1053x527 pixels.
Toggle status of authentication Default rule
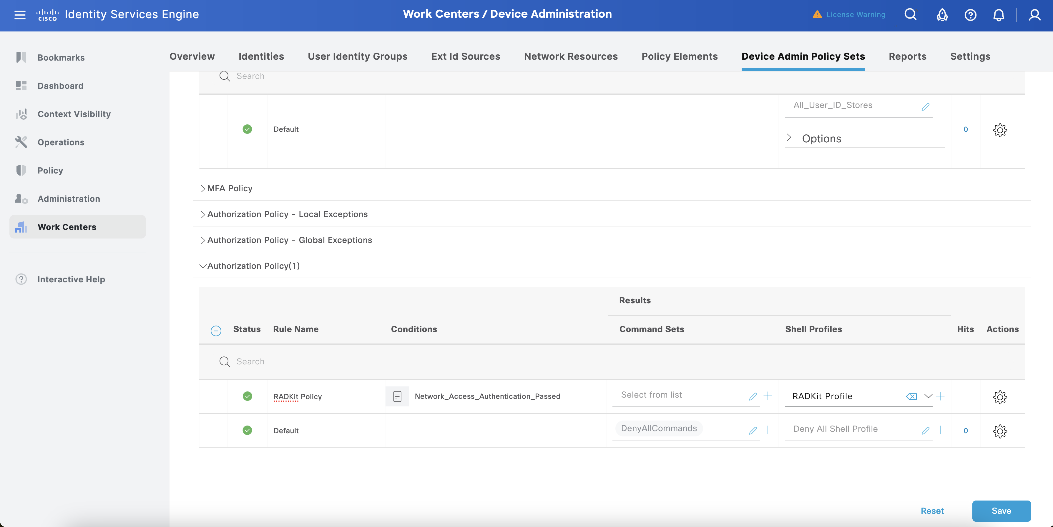247,129
